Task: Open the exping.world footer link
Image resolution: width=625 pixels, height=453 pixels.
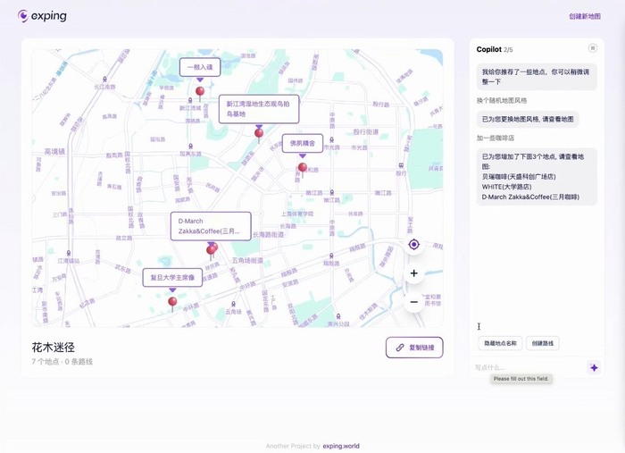Action: 341,446
